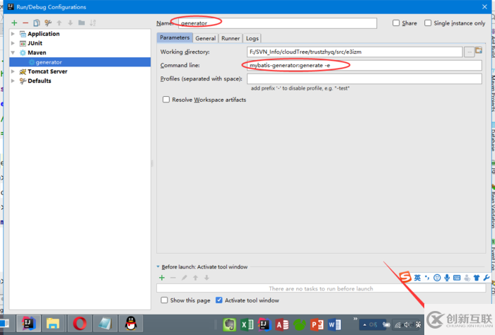Open Maven Projects side tool window
Image resolution: width=495 pixels, height=335 pixels.
(493, 93)
